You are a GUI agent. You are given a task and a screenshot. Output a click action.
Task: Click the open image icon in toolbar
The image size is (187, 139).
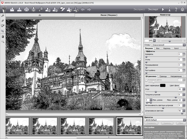[x=12, y=9]
